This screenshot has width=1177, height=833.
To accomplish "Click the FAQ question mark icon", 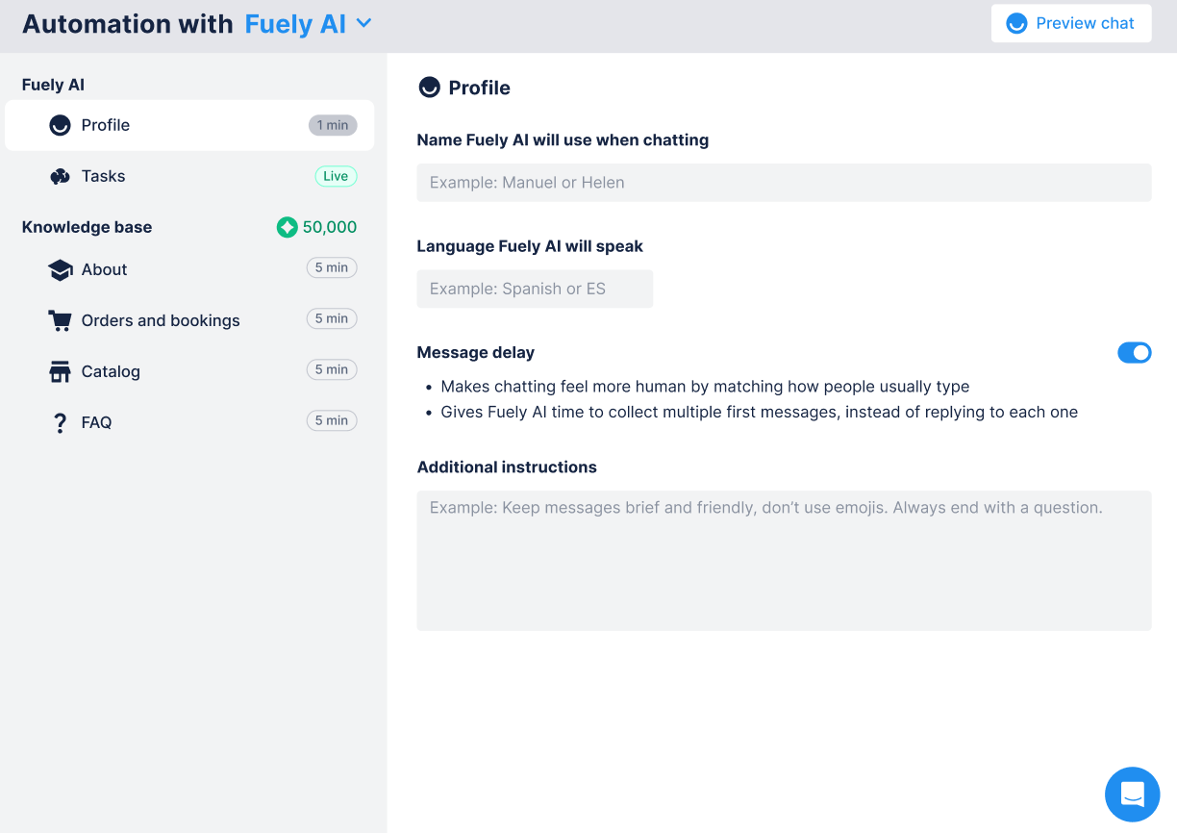I will (x=60, y=423).
